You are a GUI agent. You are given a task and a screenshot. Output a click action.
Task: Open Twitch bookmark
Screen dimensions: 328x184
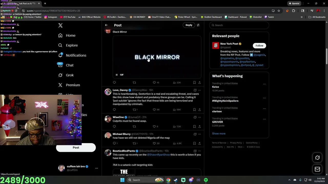click(269, 17)
